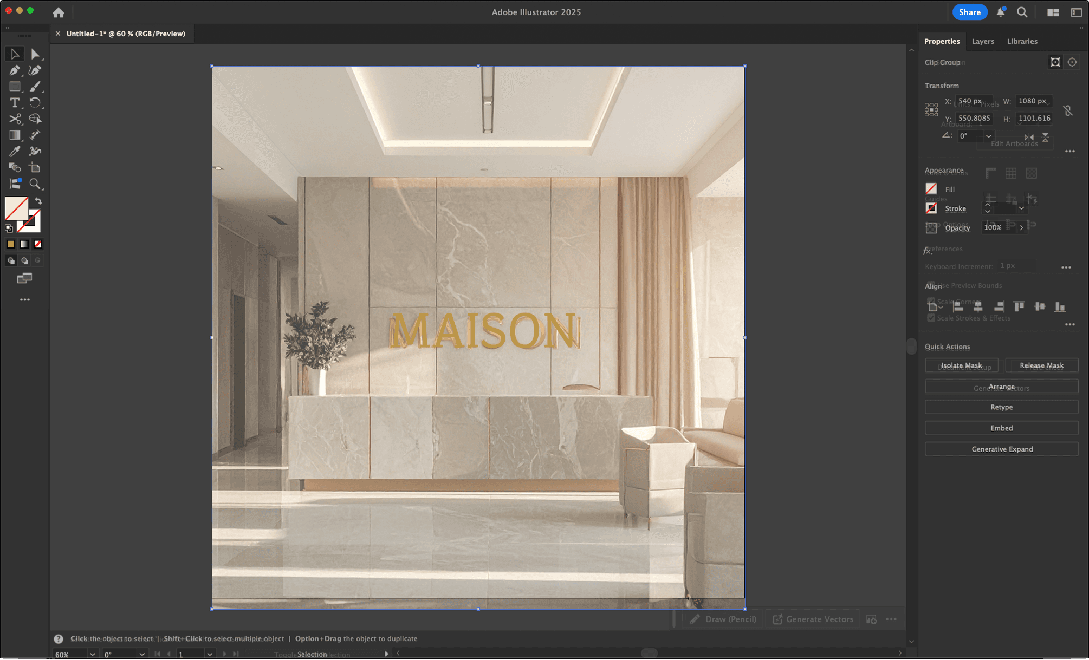Switch to the Layers tab
Image resolution: width=1089 pixels, height=660 pixels.
point(982,41)
